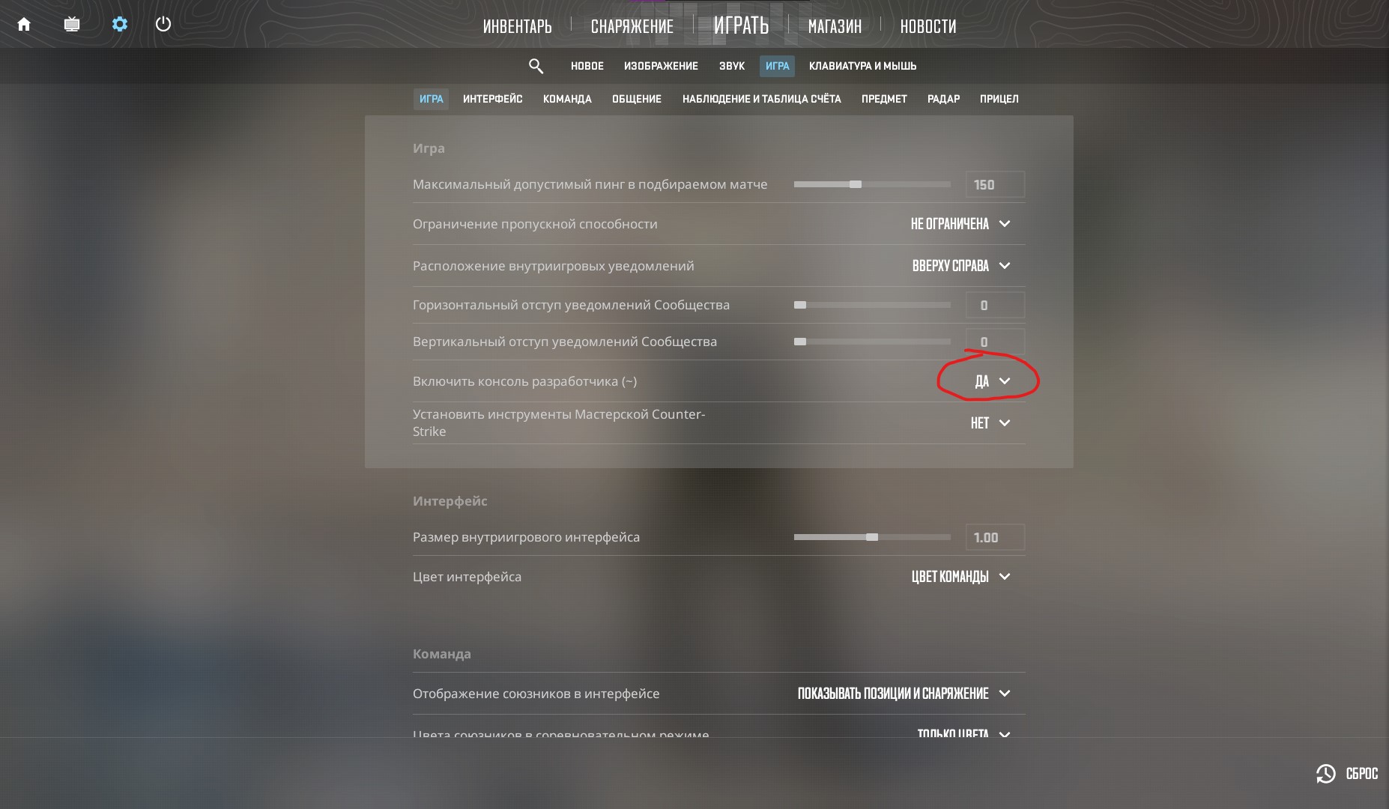Go to the home screen icon
Image resolution: width=1389 pixels, height=809 pixels.
pos(24,24)
